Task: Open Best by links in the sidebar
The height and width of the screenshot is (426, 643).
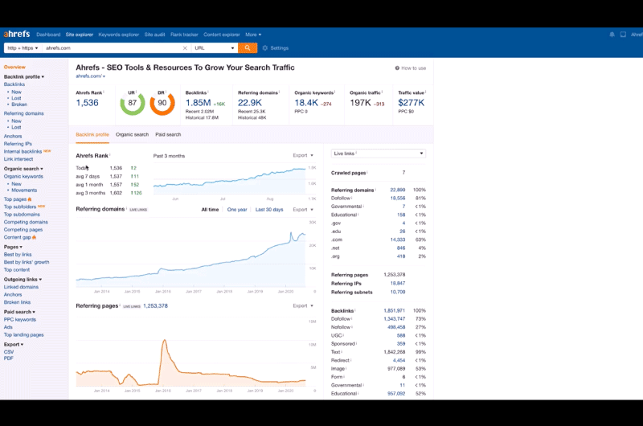Action: click(x=18, y=255)
